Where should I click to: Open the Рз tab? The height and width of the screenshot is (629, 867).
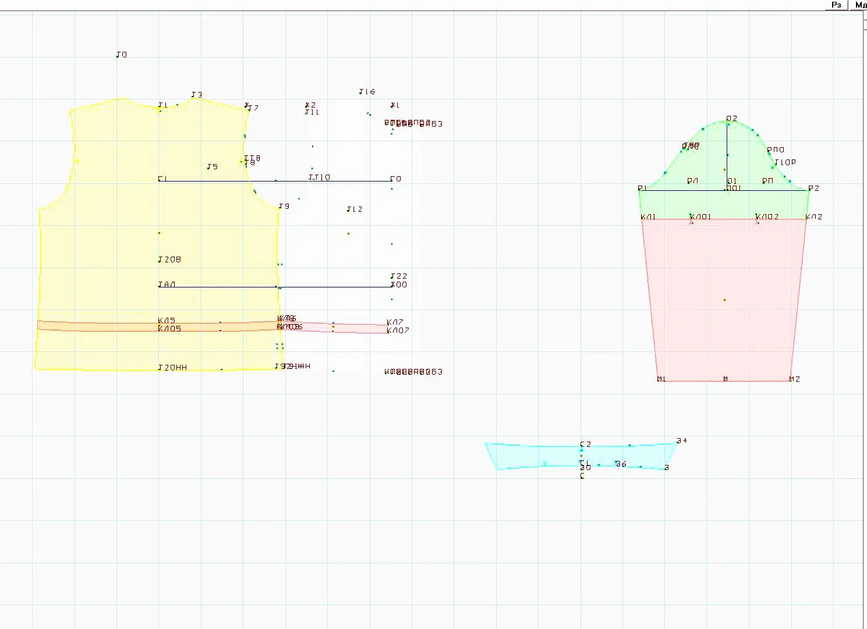[836, 5]
